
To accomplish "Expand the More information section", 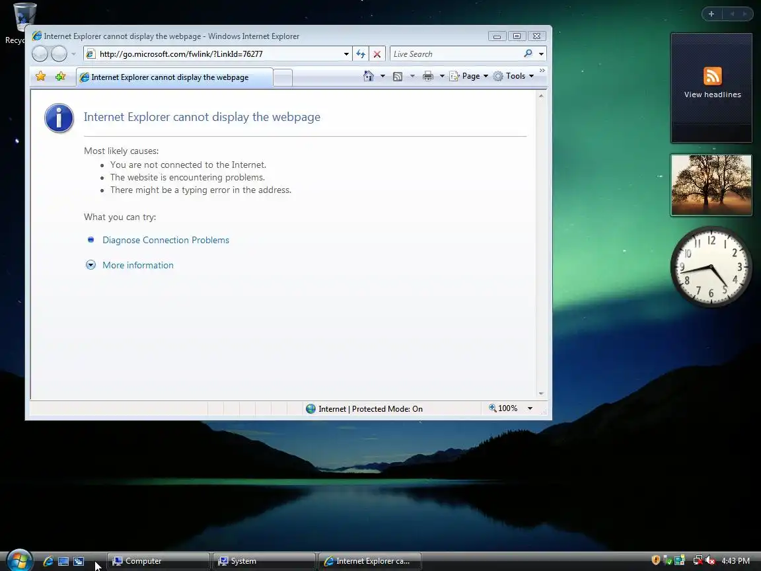I will (138, 265).
